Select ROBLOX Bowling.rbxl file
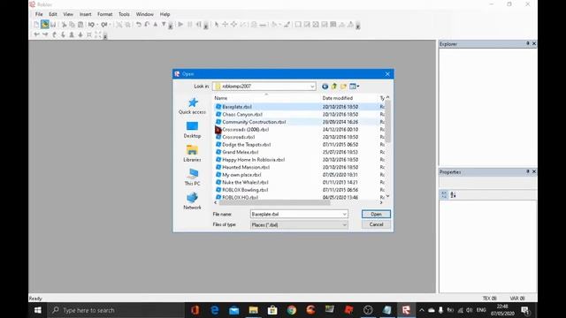 point(245,190)
